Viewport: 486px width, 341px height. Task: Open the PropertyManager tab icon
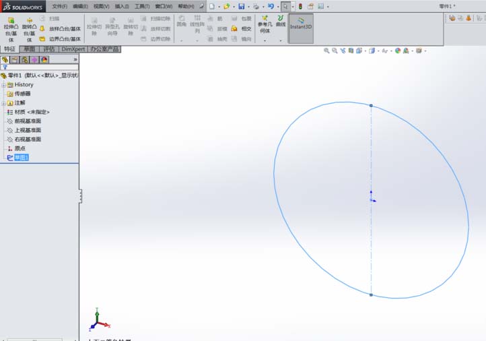[15, 59]
